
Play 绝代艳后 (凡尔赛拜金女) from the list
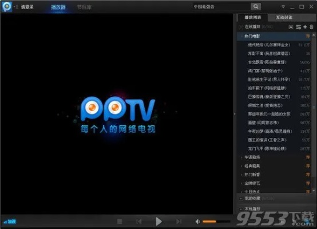[274, 45]
